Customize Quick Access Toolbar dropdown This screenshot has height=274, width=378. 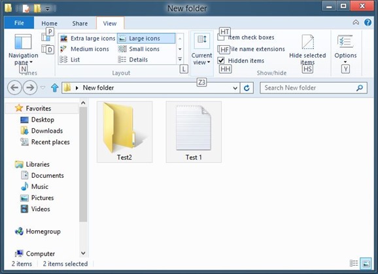[48, 9]
